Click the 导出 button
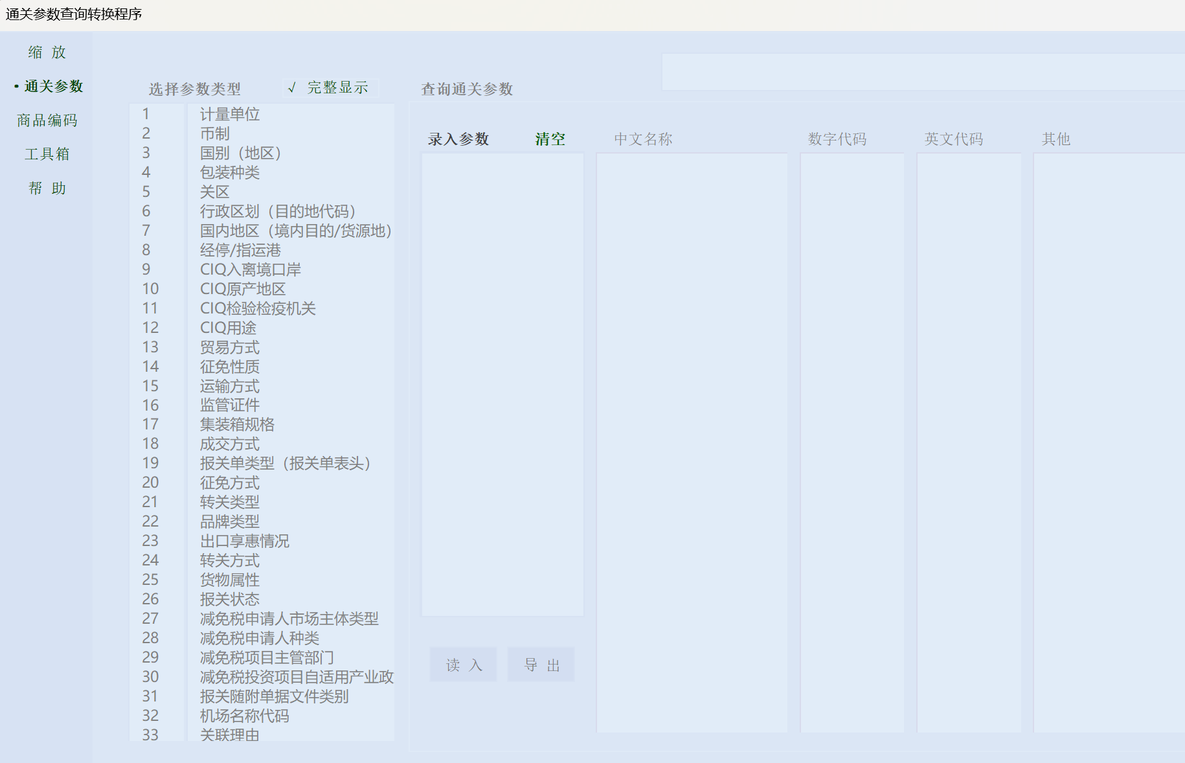Viewport: 1185px width, 763px height. (x=541, y=665)
